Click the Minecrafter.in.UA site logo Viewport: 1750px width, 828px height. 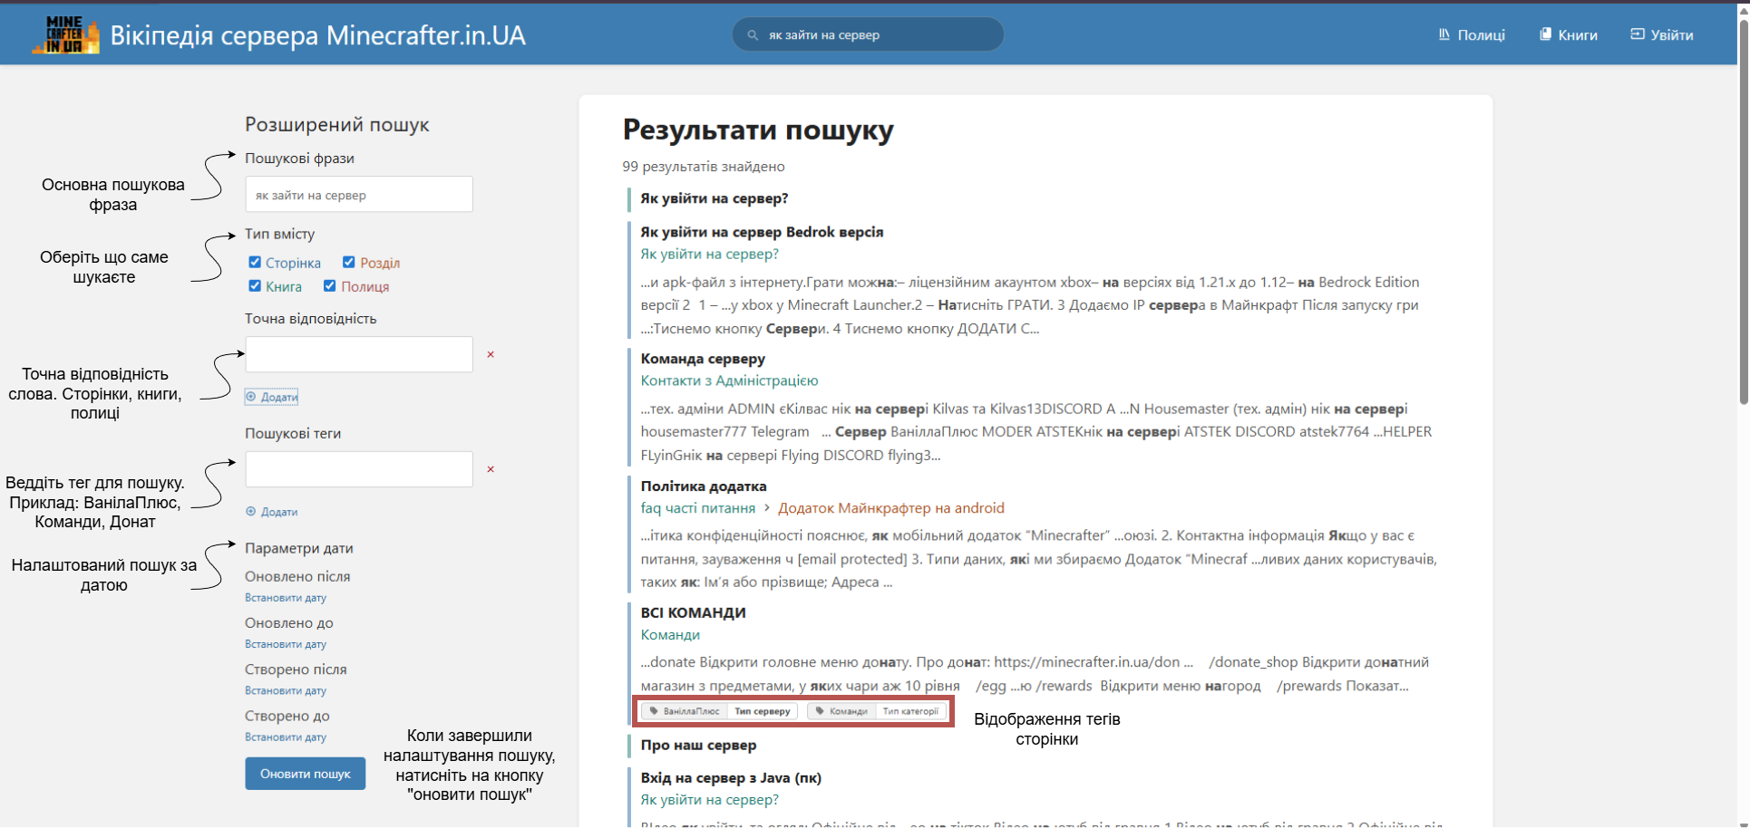tap(65, 34)
